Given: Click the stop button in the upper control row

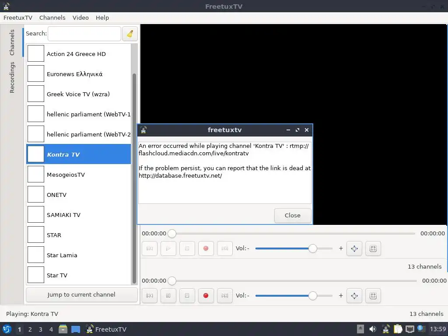Looking at the screenshot, I should click(x=187, y=248).
